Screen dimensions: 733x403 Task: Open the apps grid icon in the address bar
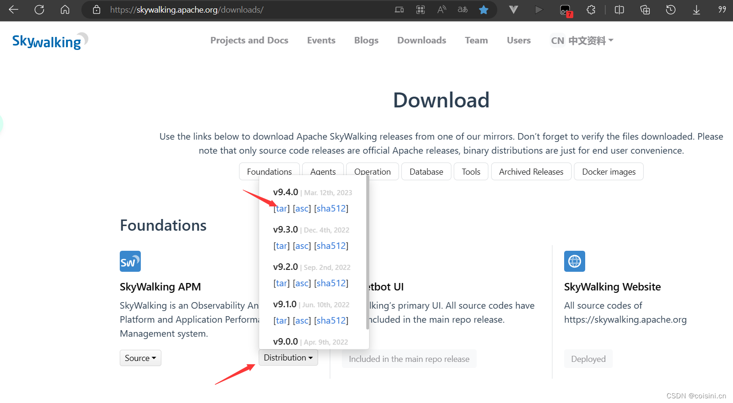[x=421, y=9]
